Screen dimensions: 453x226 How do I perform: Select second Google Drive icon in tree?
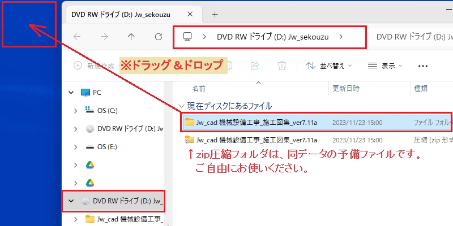(x=90, y=183)
